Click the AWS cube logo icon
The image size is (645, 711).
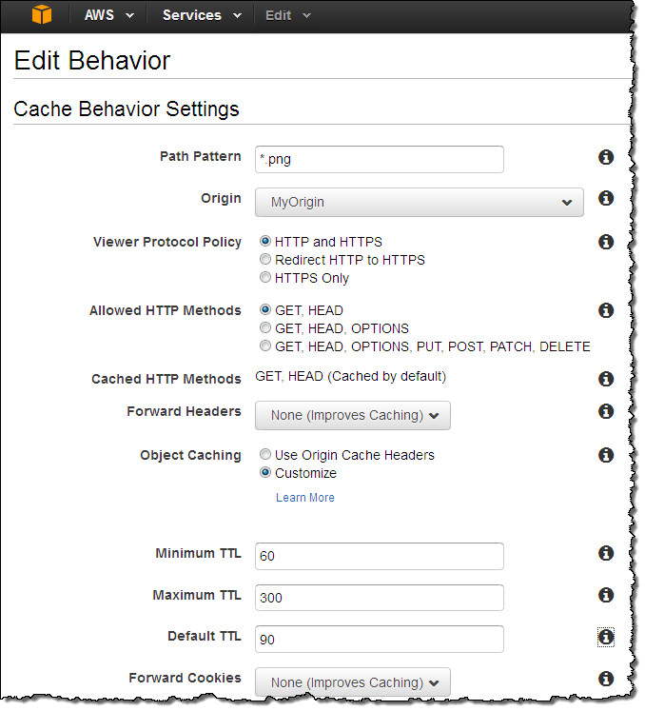[42, 15]
